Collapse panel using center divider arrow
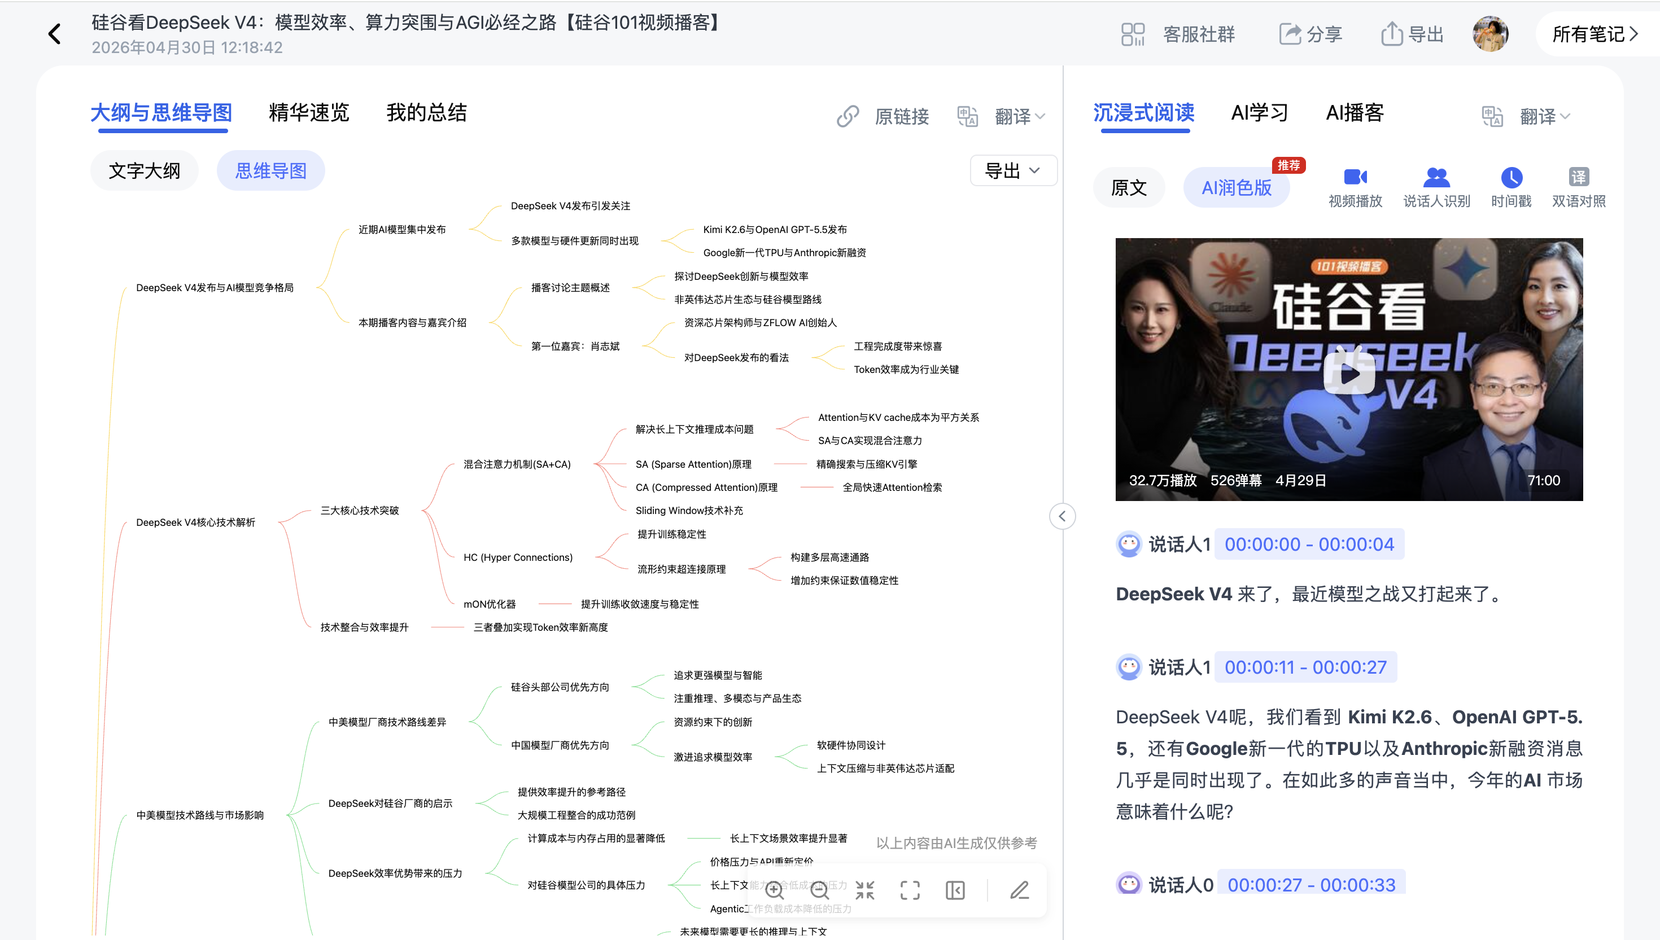Screen dimensions: 1660x940 click(1062, 516)
